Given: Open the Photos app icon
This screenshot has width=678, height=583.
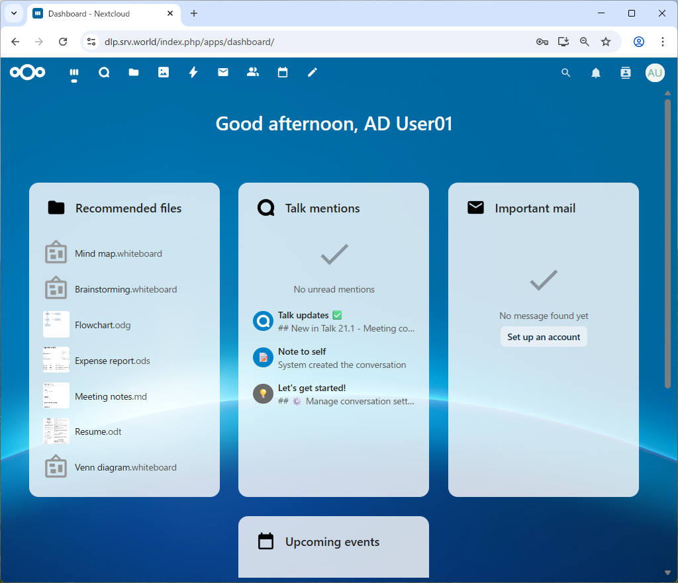Looking at the screenshot, I should 164,73.
